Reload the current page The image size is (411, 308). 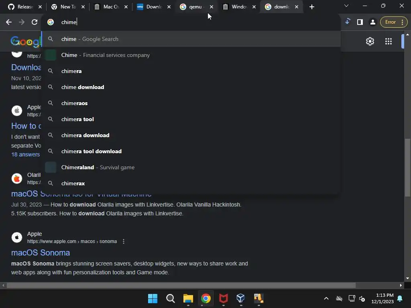[35, 22]
